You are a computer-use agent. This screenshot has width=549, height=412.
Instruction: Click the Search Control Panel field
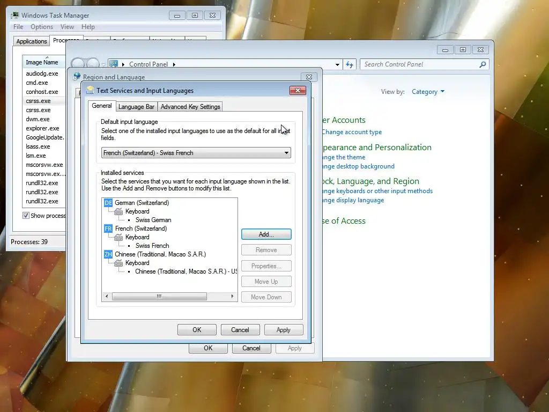[x=420, y=64]
